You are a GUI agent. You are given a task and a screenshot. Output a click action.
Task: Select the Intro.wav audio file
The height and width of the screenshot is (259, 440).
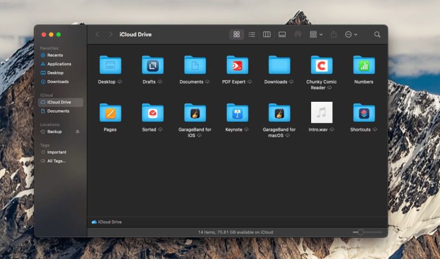point(321,113)
